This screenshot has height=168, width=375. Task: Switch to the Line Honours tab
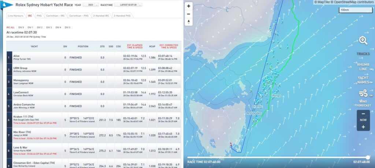[x=16, y=16]
